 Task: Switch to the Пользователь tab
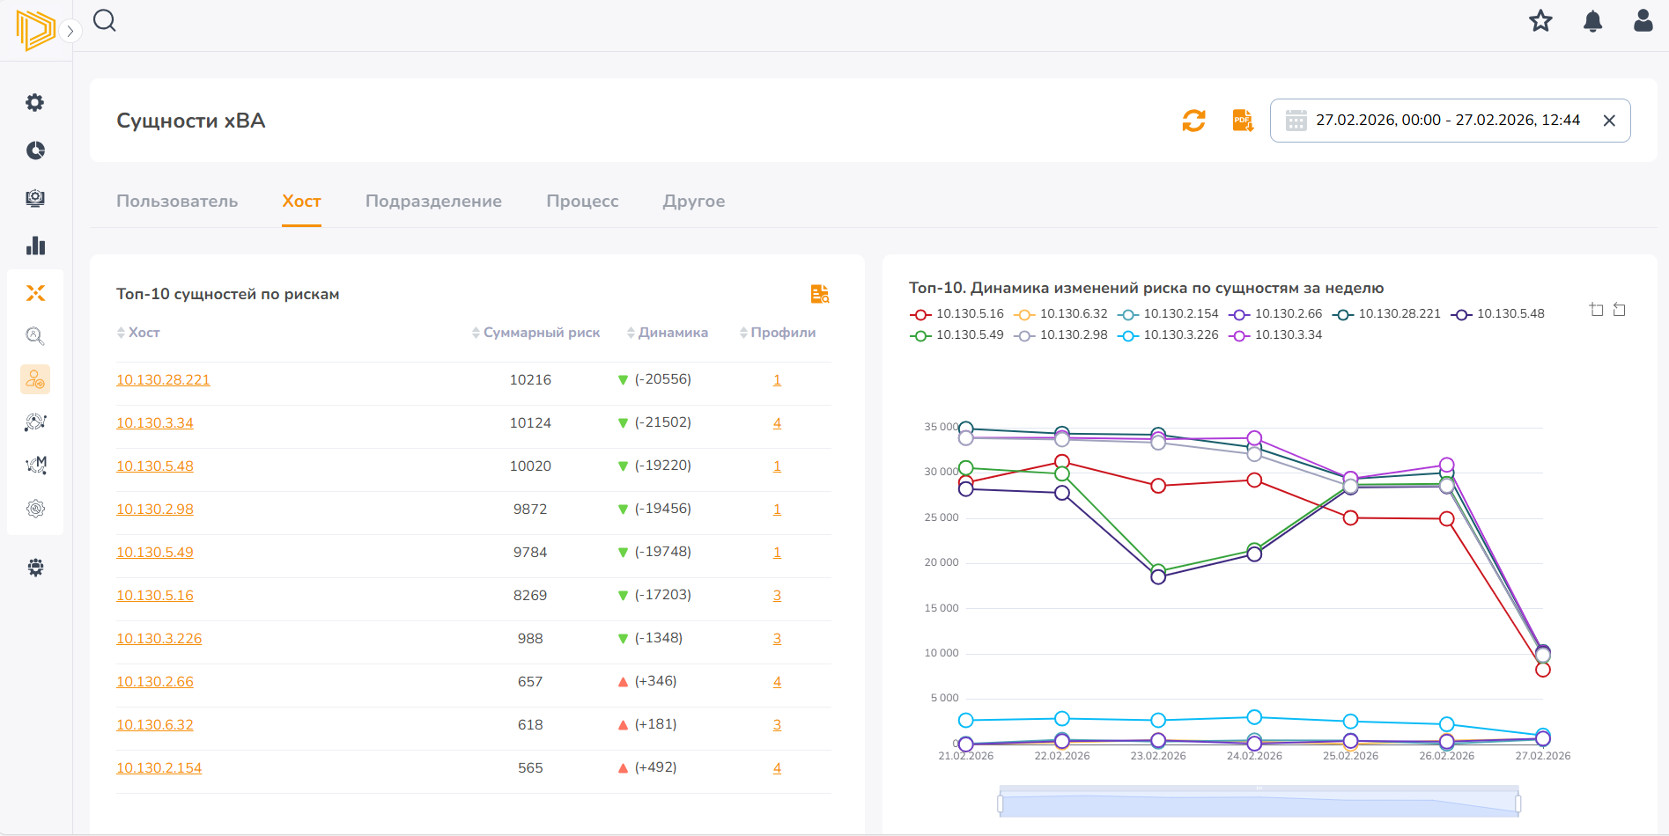[177, 202]
